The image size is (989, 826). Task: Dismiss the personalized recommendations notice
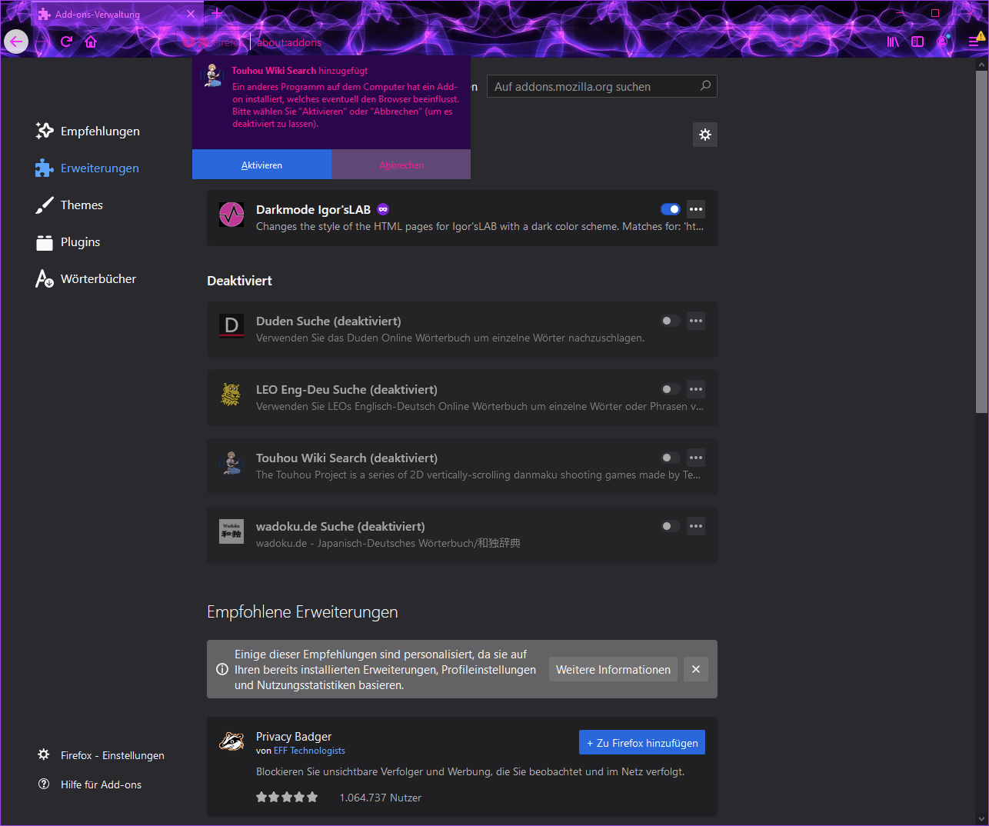(696, 669)
